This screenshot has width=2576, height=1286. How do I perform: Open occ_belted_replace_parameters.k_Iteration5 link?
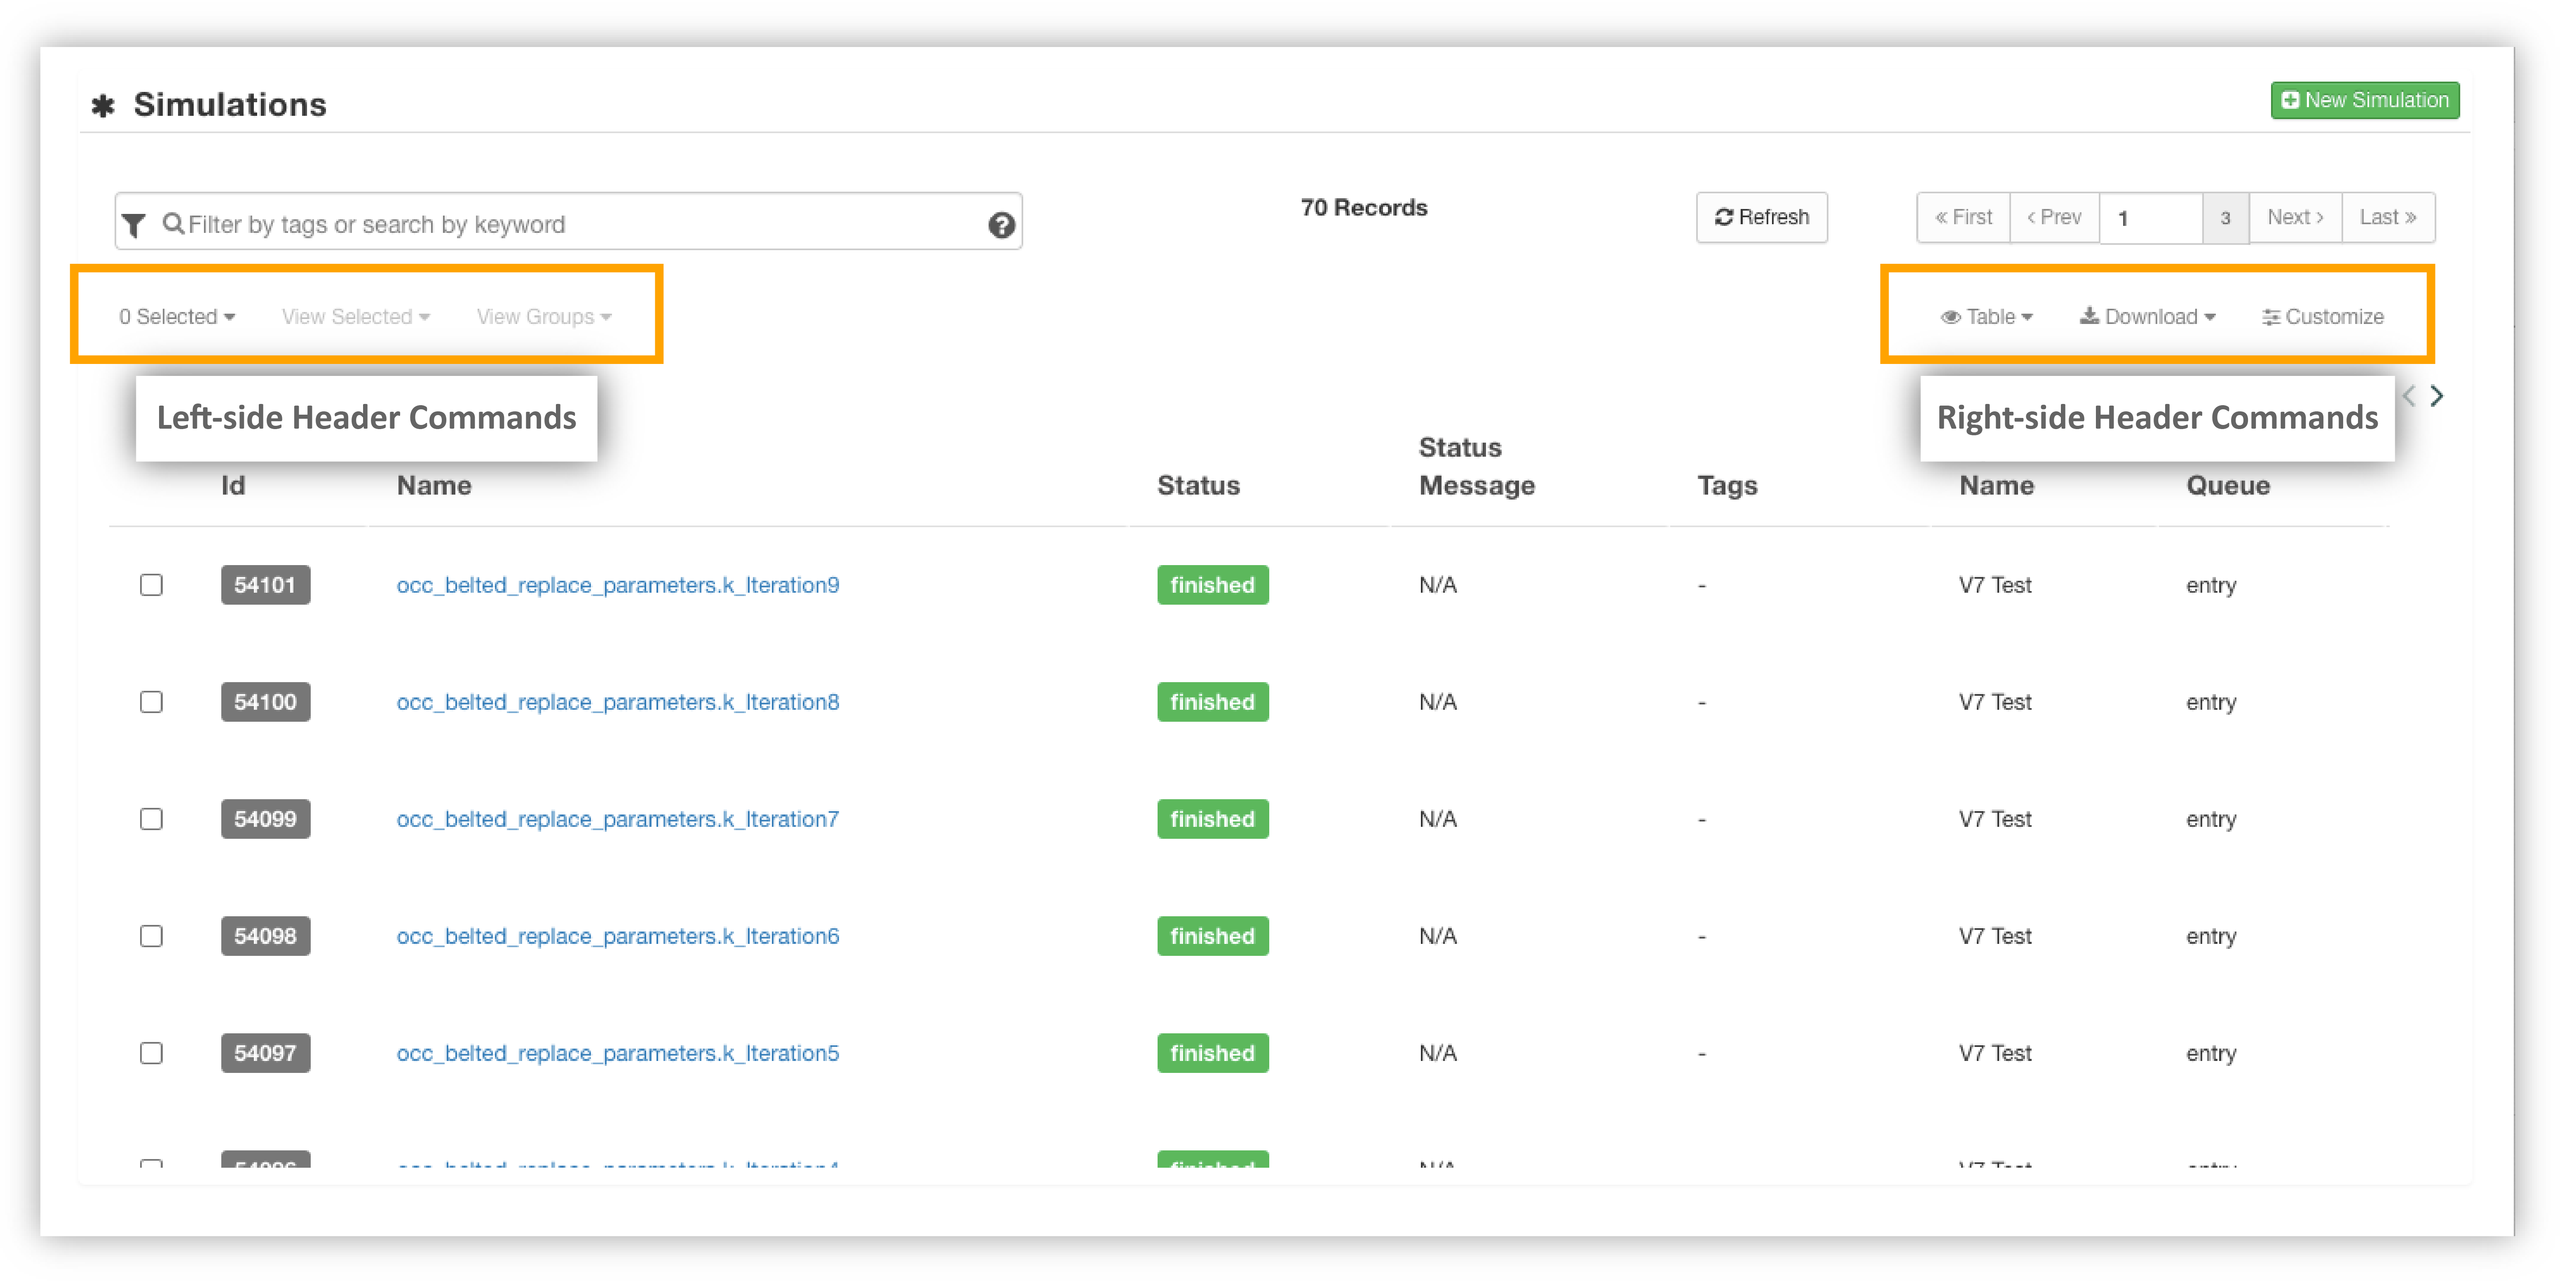click(x=618, y=1053)
